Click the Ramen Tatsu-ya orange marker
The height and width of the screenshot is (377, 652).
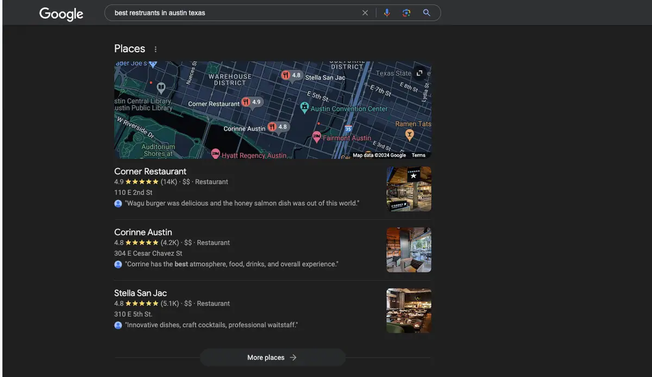click(410, 134)
